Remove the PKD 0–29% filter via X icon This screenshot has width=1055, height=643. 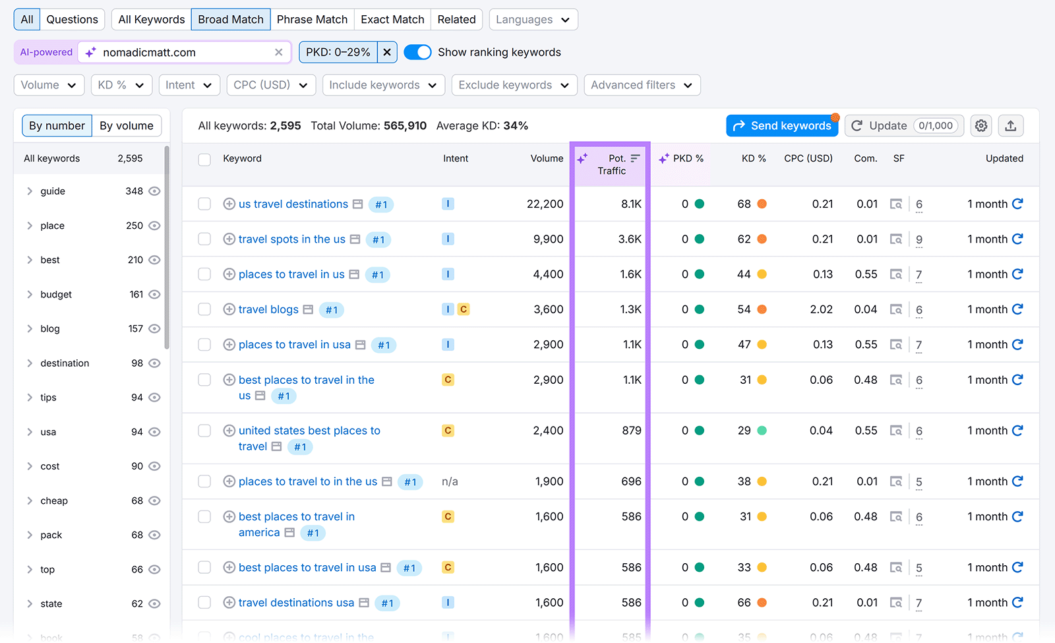click(387, 51)
